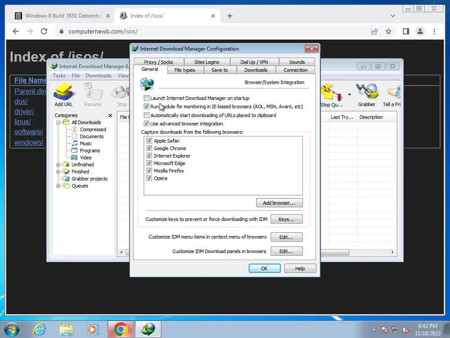Switch to the Sites Logins tab

[207, 62]
